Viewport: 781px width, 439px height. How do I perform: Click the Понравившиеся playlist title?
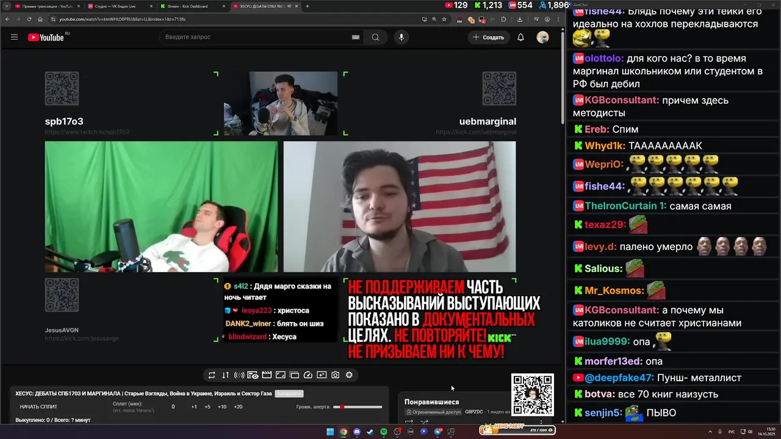431,402
